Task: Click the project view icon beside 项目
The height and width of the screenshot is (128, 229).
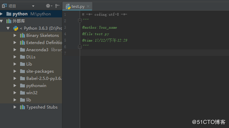Action: [4, 6]
